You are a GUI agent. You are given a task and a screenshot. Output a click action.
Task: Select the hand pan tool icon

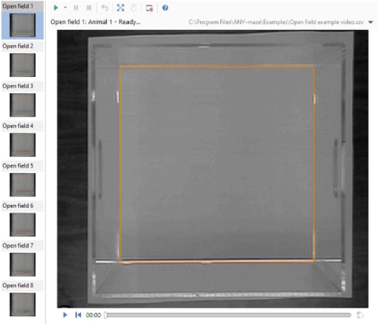(134, 8)
